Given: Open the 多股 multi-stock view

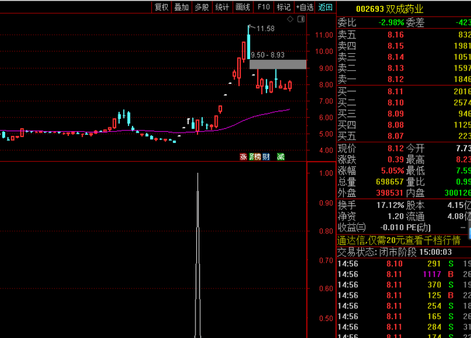Looking at the screenshot, I should 202,7.
